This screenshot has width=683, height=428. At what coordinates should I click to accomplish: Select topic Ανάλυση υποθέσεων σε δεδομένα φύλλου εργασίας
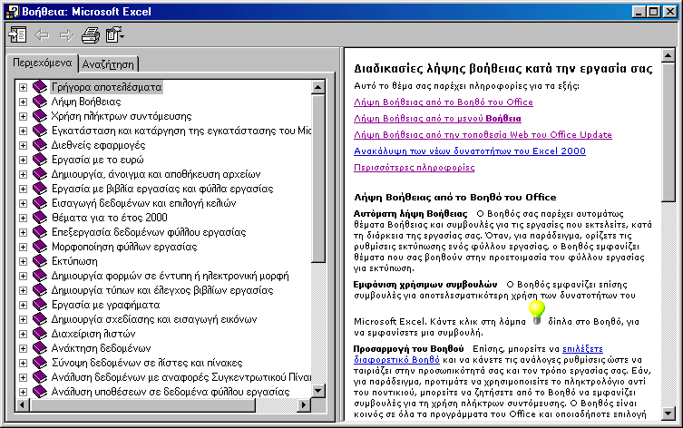pos(171,392)
